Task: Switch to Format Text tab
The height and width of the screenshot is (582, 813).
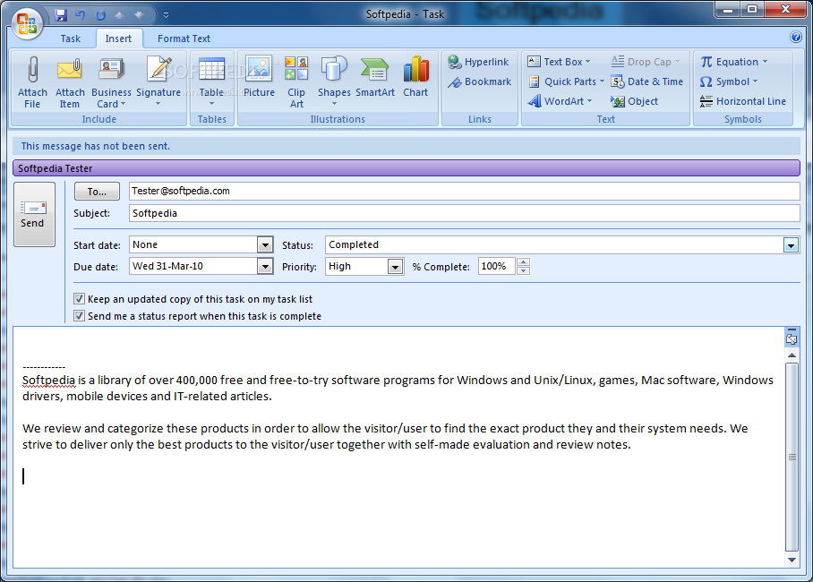Action: click(x=184, y=39)
